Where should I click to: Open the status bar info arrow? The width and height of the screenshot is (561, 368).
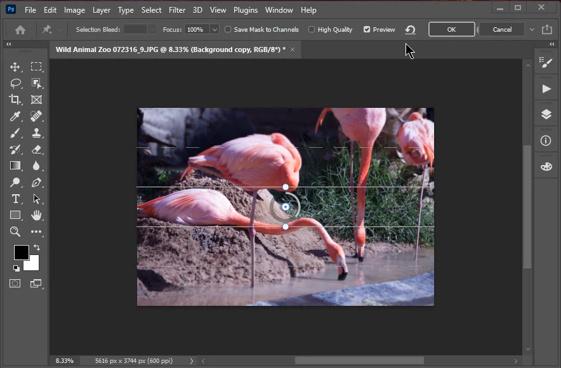tap(192, 361)
